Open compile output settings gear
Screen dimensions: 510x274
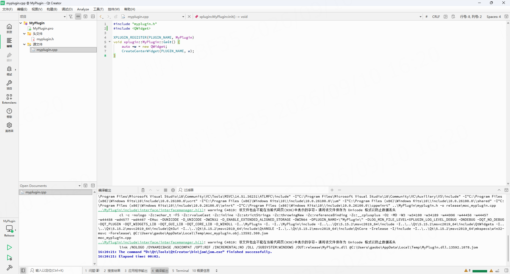tap(173, 190)
